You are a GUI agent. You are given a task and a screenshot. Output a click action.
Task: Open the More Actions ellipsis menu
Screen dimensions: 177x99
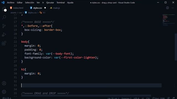[x=173, y=8]
